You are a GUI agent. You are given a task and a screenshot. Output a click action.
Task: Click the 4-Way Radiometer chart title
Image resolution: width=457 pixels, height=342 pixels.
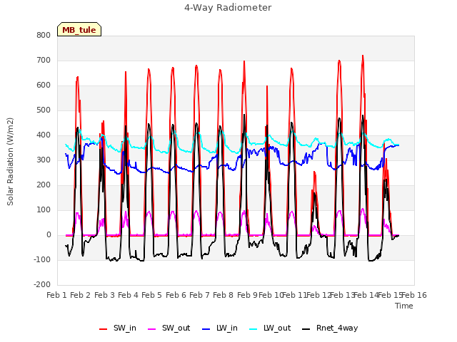(x=228, y=8)
